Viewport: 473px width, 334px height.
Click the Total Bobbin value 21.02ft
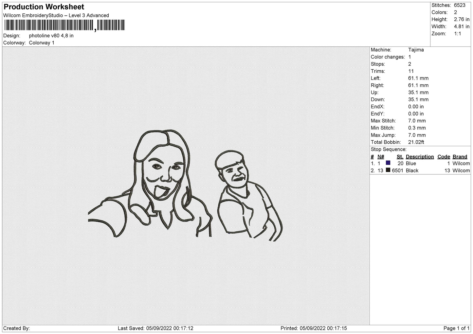[416, 142]
